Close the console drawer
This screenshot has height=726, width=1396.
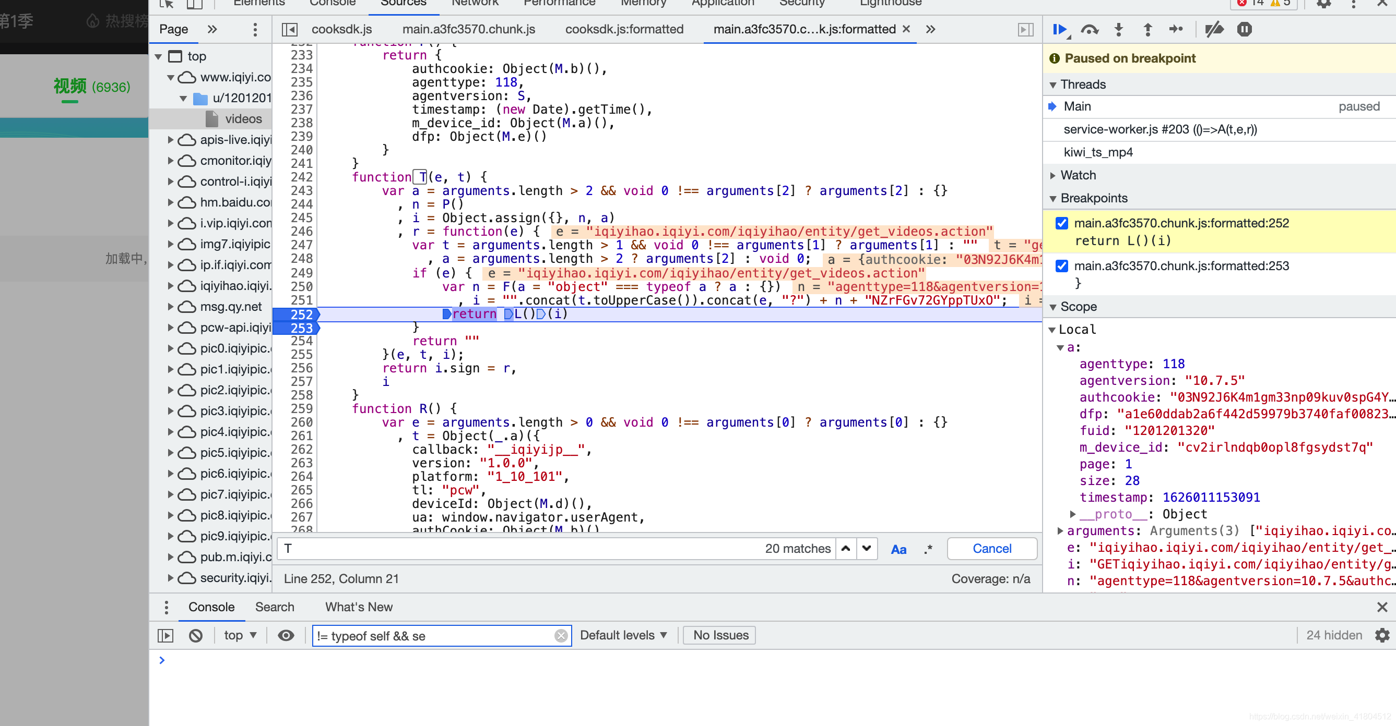1382,608
